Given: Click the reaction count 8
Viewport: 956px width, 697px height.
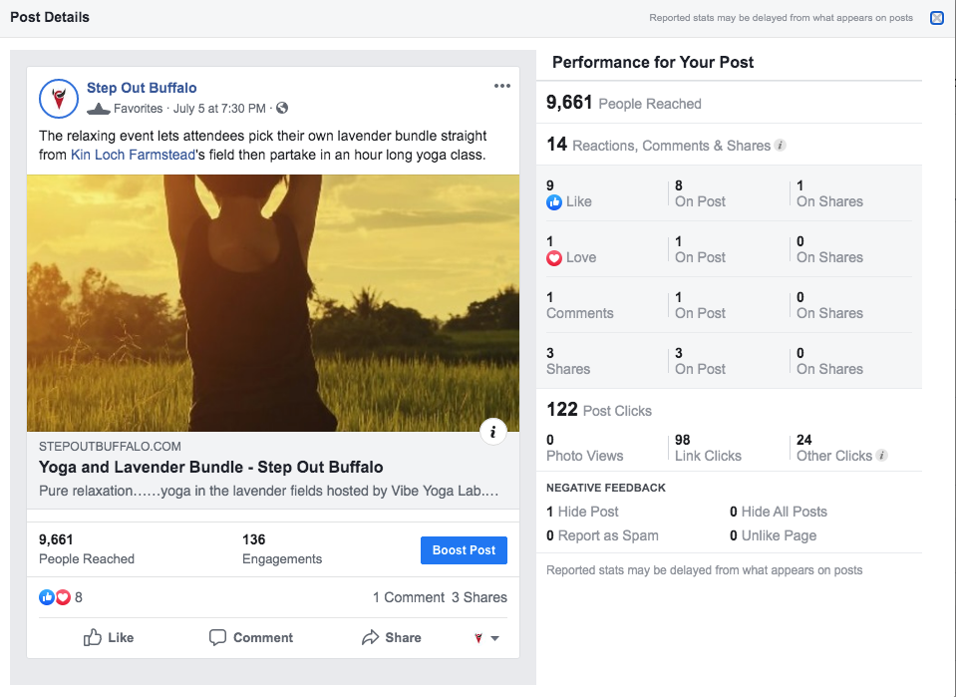Looking at the screenshot, I should tap(78, 597).
